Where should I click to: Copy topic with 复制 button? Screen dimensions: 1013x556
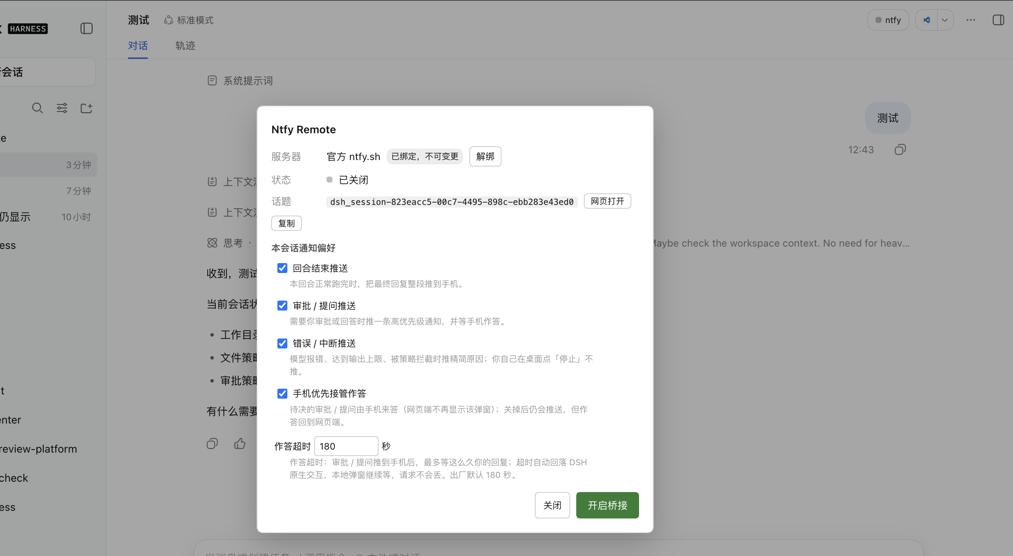[286, 223]
